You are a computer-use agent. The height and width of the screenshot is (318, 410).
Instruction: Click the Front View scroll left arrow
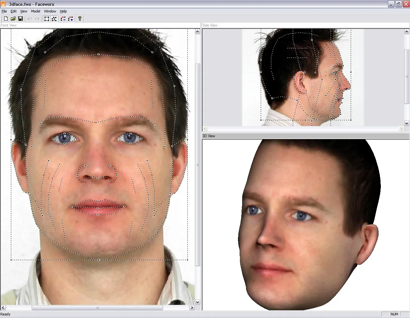[3, 308]
